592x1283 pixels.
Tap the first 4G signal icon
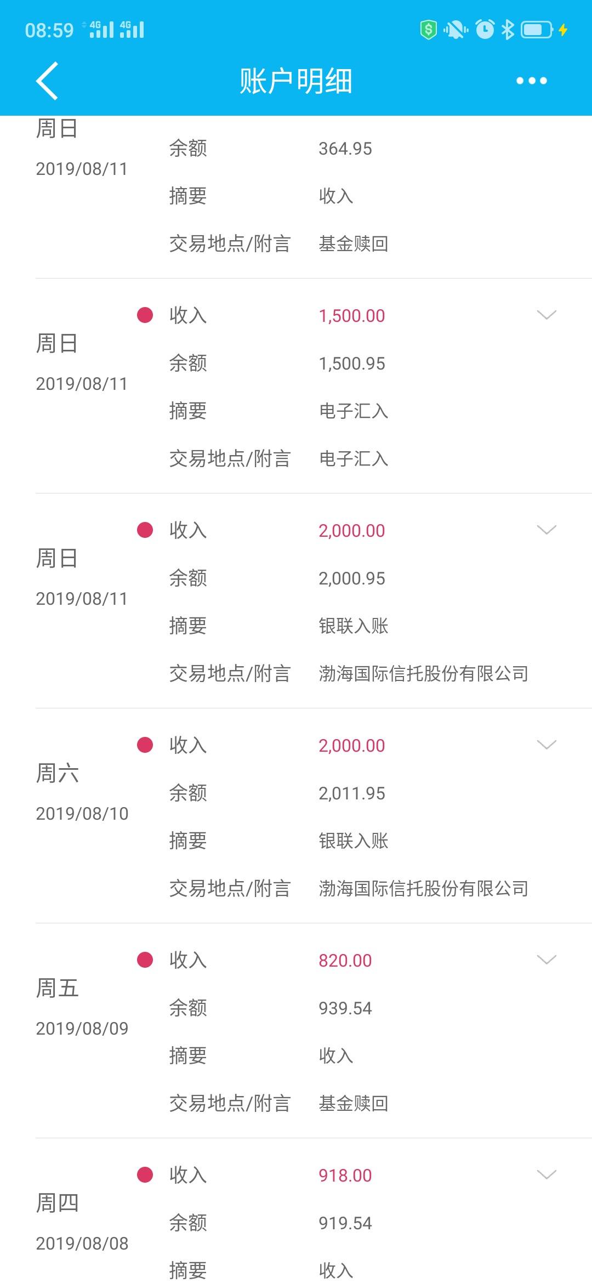click(x=101, y=29)
